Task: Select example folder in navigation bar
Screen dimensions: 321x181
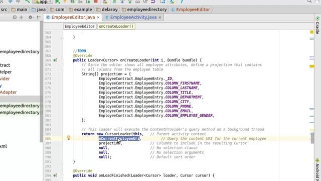Action: (x=80, y=10)
